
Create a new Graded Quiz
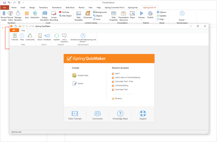(80, 75)
